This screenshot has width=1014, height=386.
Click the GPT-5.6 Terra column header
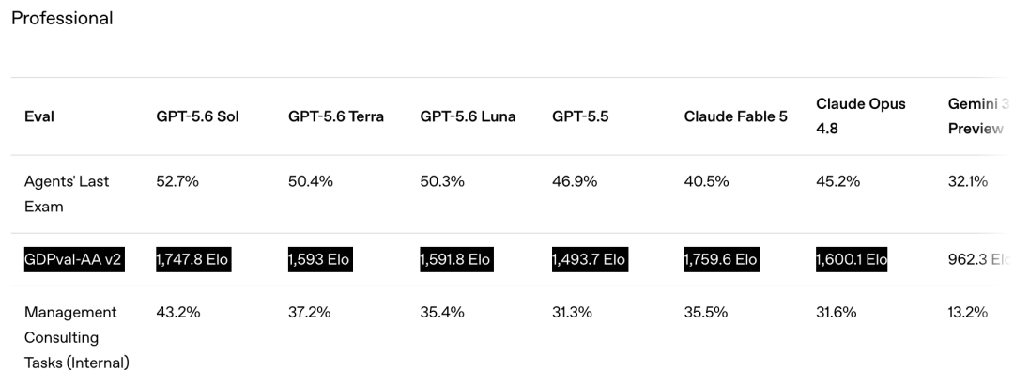tap(335, 116)
